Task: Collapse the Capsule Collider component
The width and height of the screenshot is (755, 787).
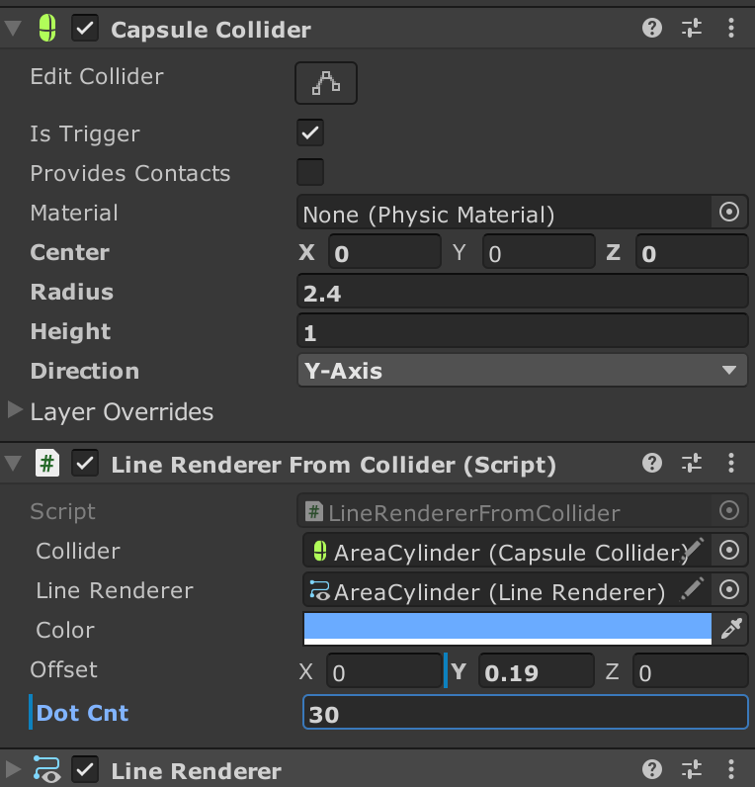Action: click(13, 28)
